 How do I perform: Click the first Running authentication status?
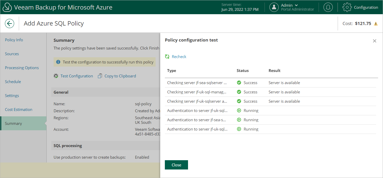coord(251,111)
